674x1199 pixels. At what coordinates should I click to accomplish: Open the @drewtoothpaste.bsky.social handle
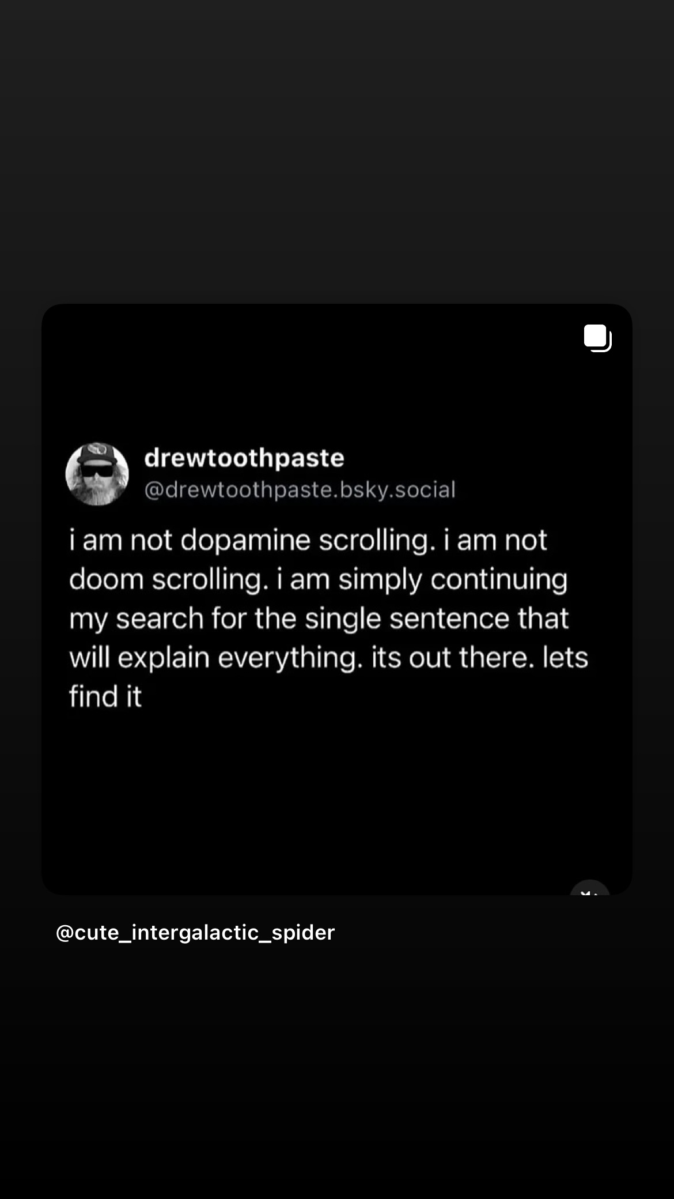(300, 490)
